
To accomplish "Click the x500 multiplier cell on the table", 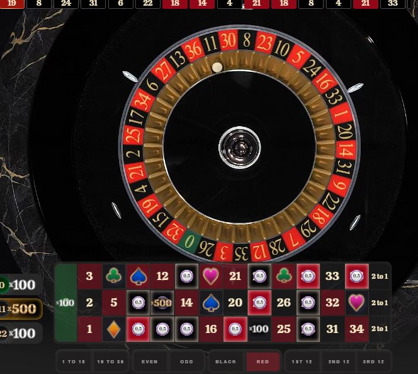I will click(162, 303).
